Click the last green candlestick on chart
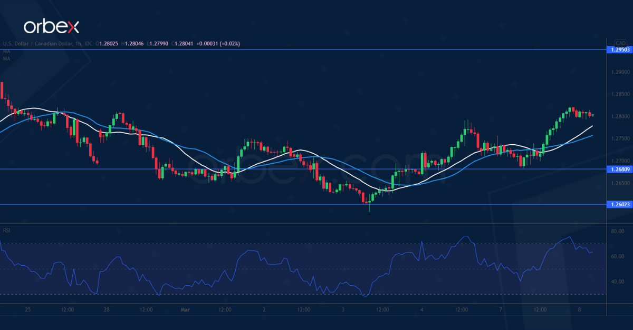Viewport: 633px width, 330px height. (593, 115)
